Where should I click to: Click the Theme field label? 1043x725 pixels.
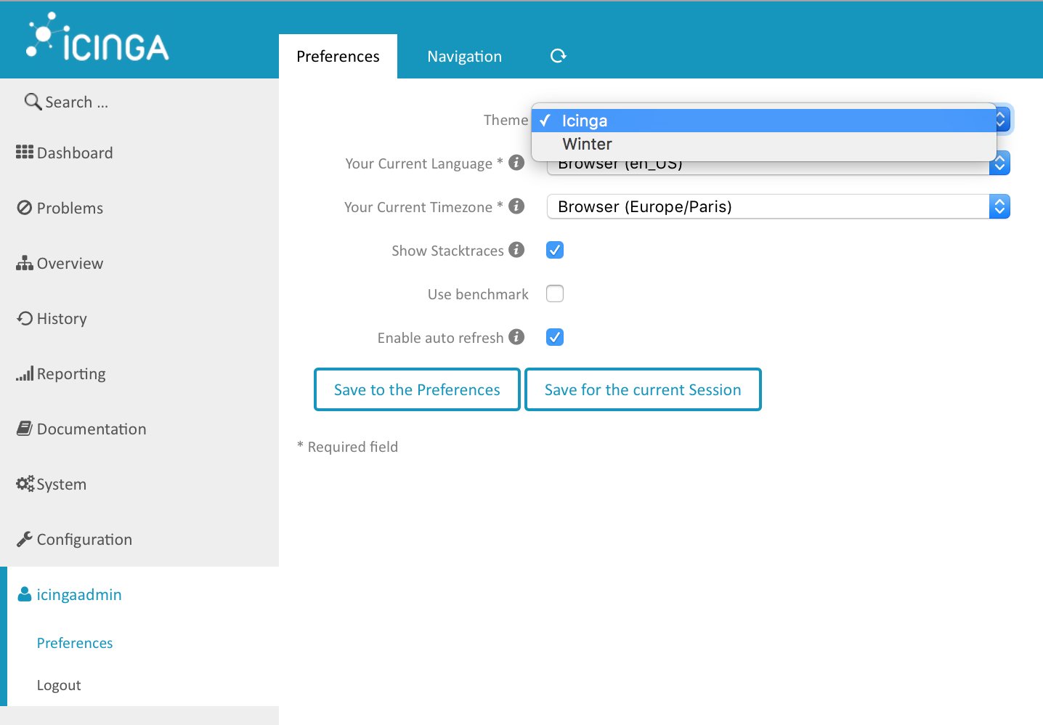pyautogui.click(x=506, y=120)
